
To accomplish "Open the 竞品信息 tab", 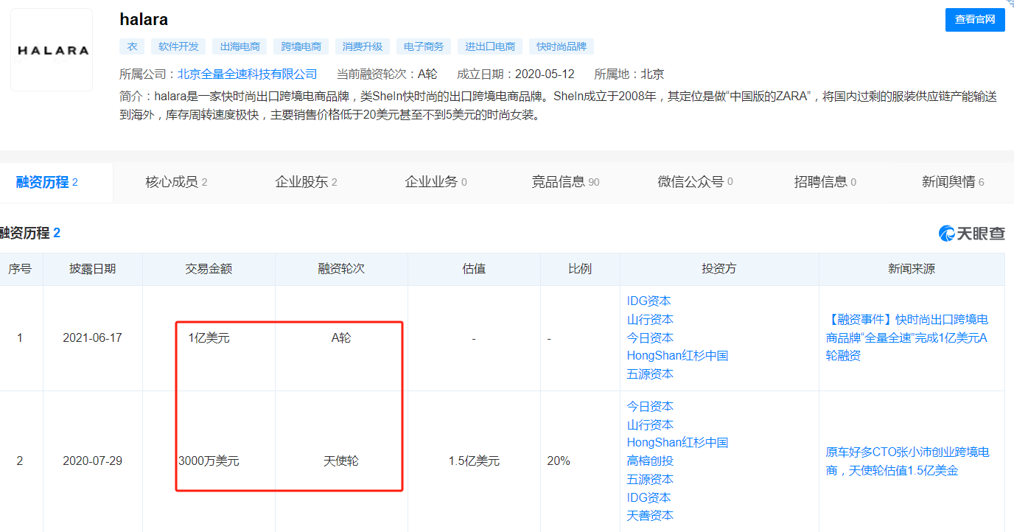I will tap(565, 182).
